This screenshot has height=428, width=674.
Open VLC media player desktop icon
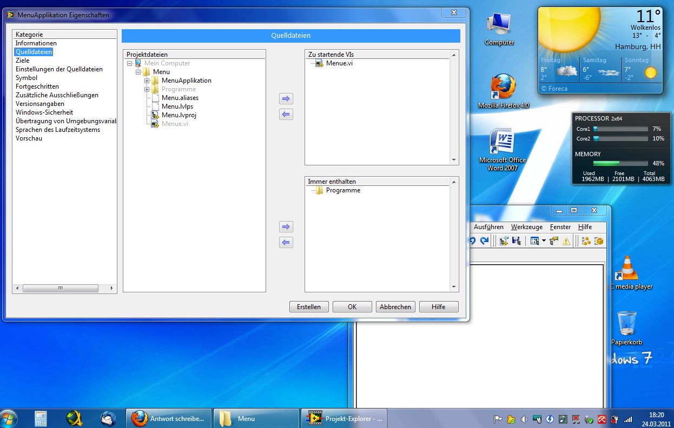627,272
